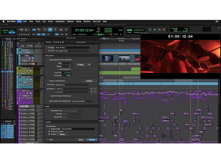This screenshot has height=163, width=221.
Task: Open the Avid Link menu
Action: pos(96,21)
